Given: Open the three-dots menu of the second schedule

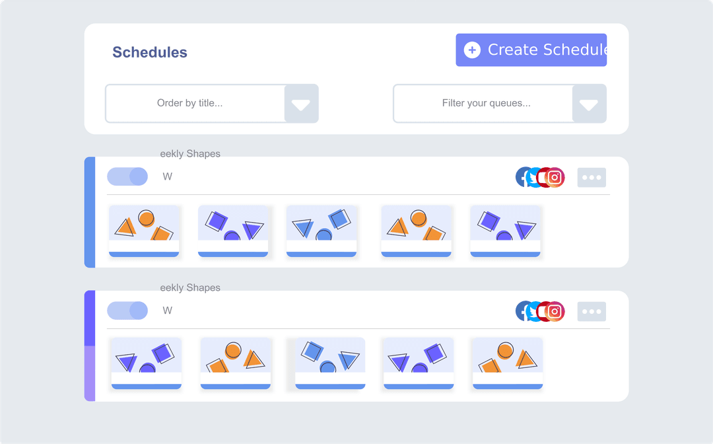Looking at the screenshot, I should click(x=592, y=311).
